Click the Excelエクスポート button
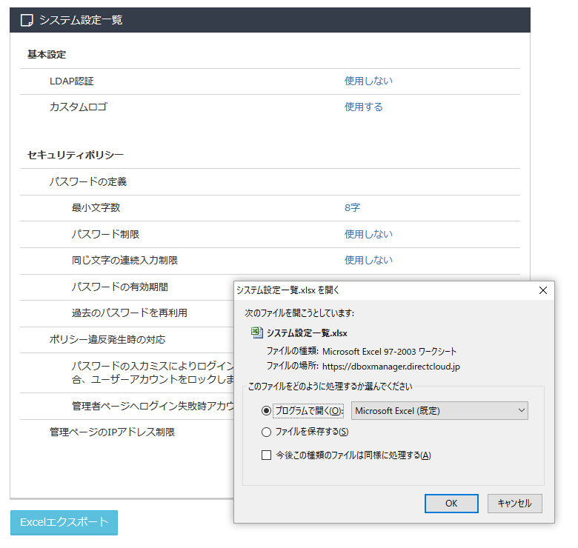 coord(64,523)
